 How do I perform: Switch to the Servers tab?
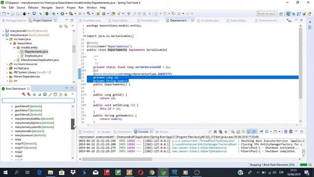pyautogui.click(x=162, y=132)
